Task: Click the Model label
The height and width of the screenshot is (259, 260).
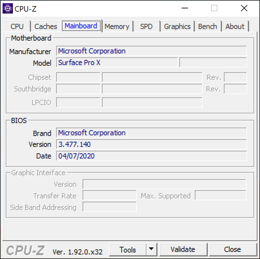Action: coord(42,63)
